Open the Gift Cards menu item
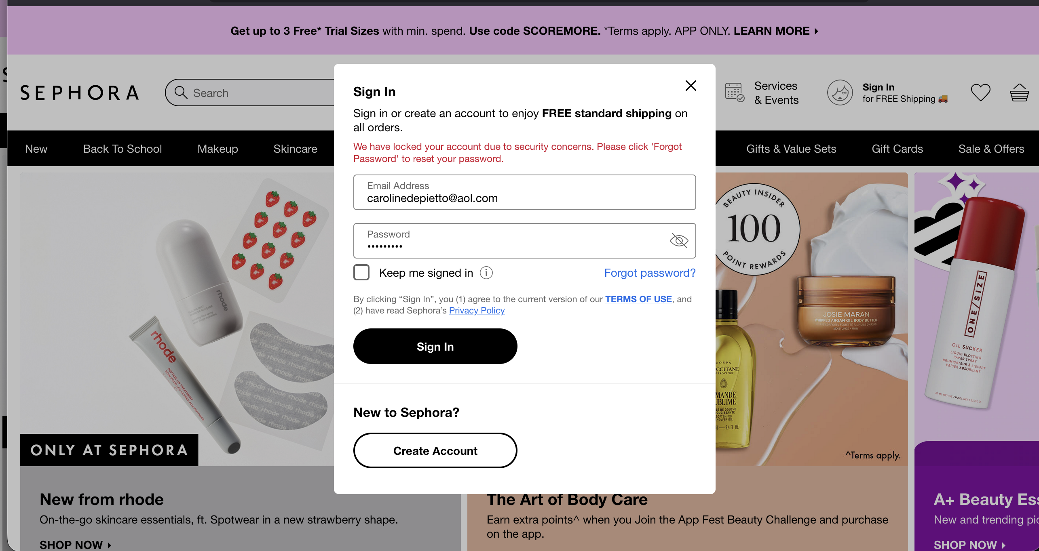The width and height of the screenshot is (1039, 551). point(897,149)
